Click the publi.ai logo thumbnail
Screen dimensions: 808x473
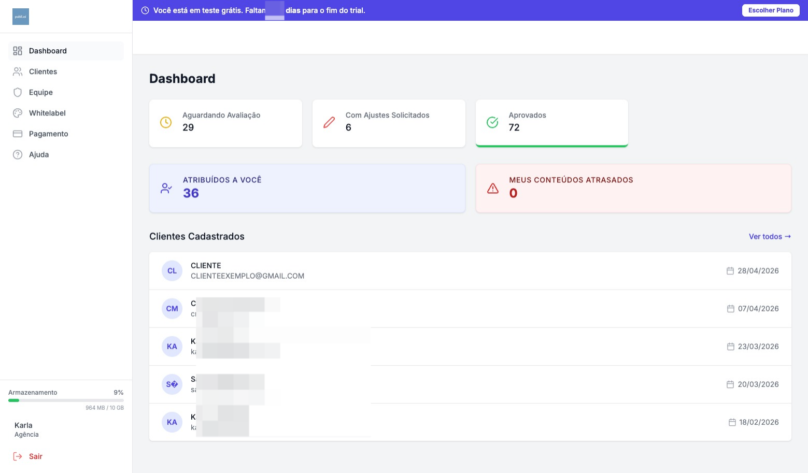click(21, 17)
